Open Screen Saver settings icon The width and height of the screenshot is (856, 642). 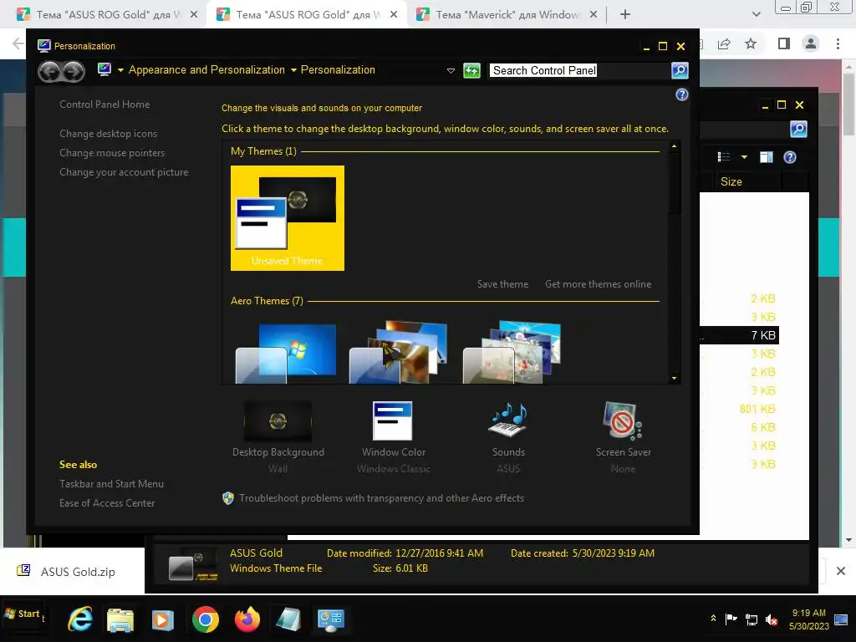[x=623, y=420]
